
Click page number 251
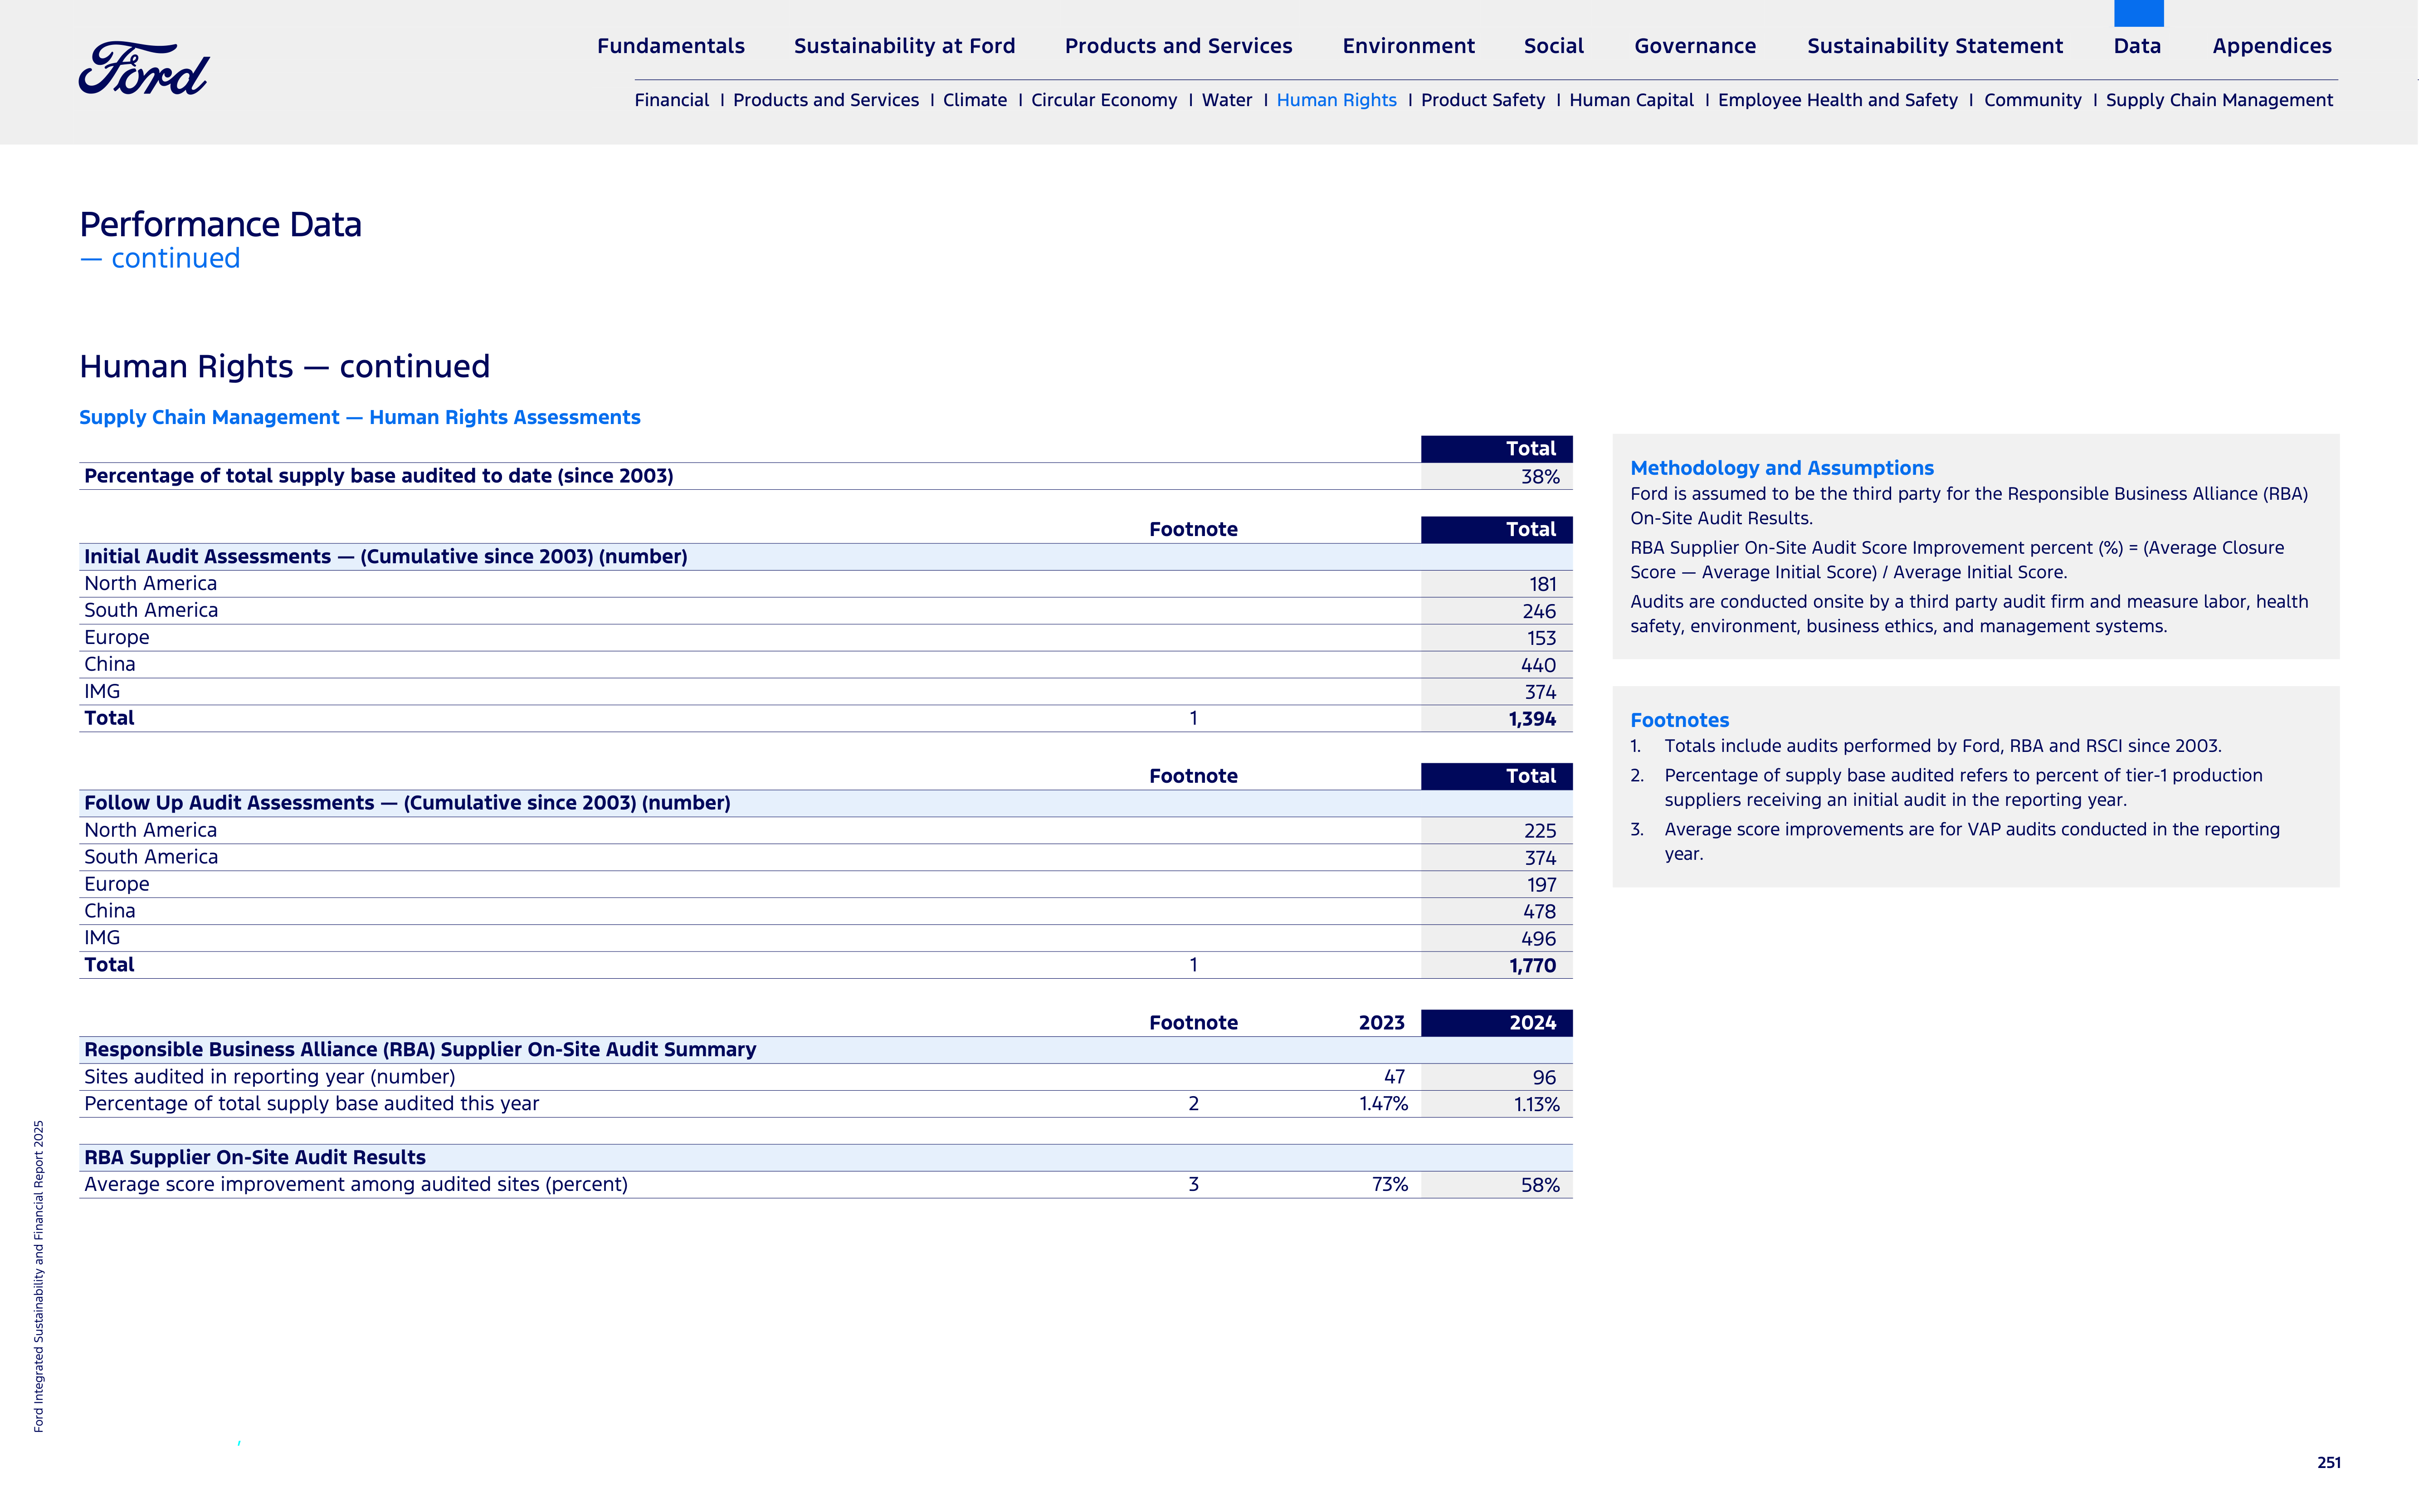click(2329, 1462)
